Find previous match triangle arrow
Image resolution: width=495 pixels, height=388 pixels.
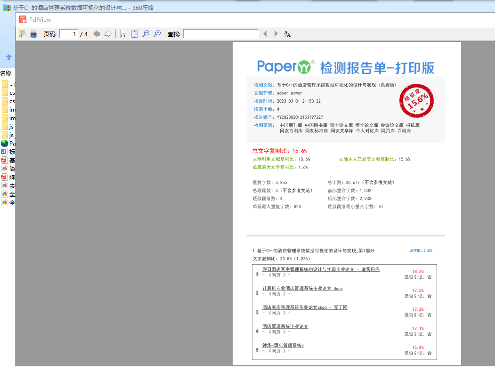pos(265,34)
